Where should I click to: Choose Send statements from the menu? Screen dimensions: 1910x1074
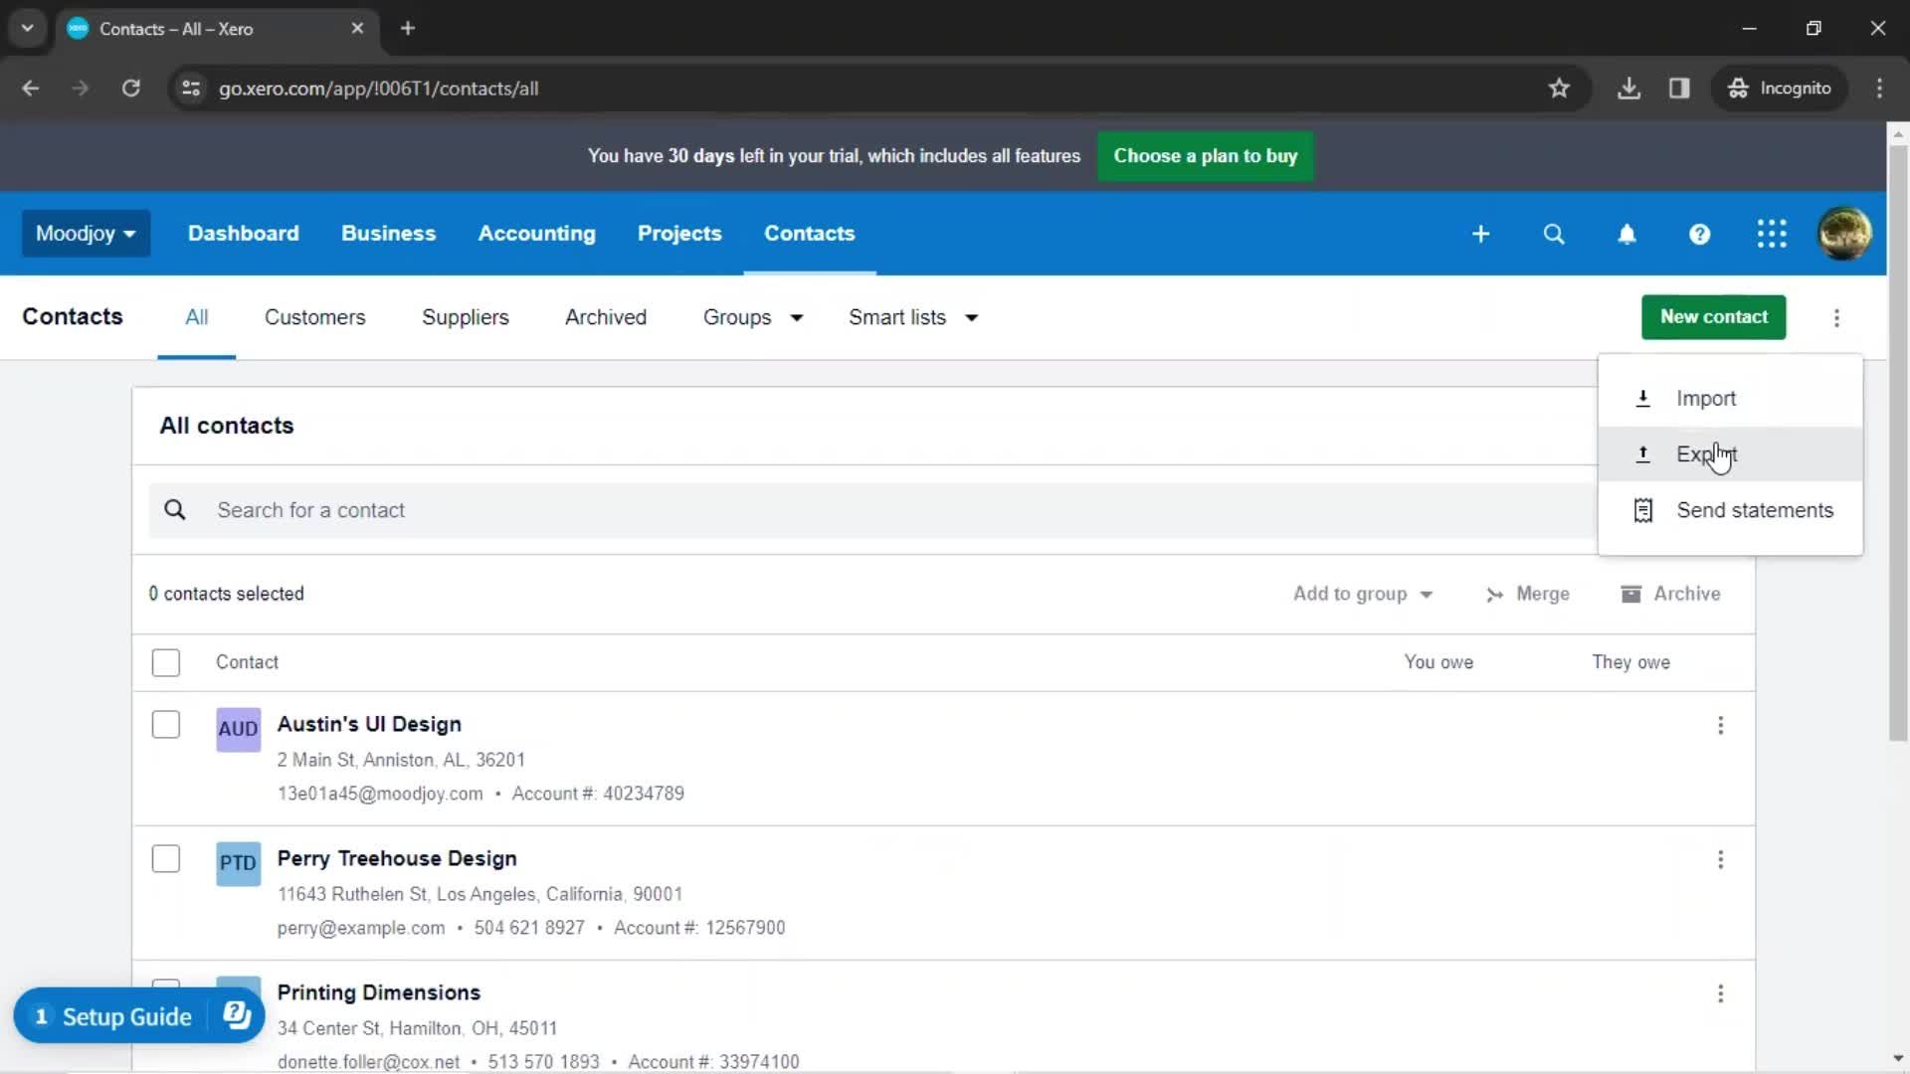(x=1730, y=510)
